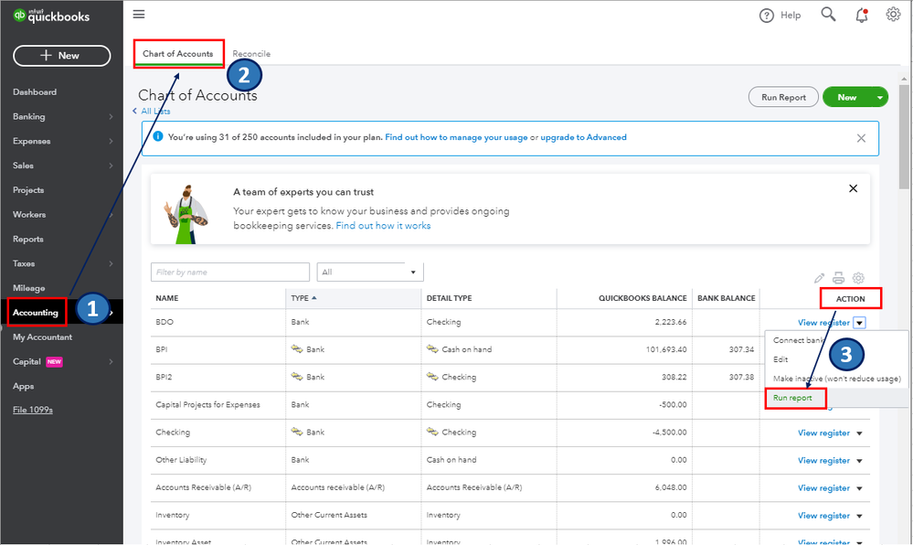The image size is (913, 545).
Task: Open the 'Find out how it works' link
Action: pos(383,226)
